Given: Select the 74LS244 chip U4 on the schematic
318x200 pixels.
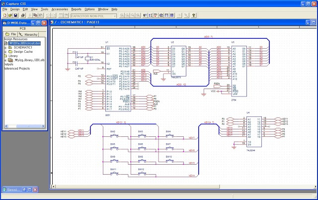Looking at the screenshot, I should click(254, 131).
